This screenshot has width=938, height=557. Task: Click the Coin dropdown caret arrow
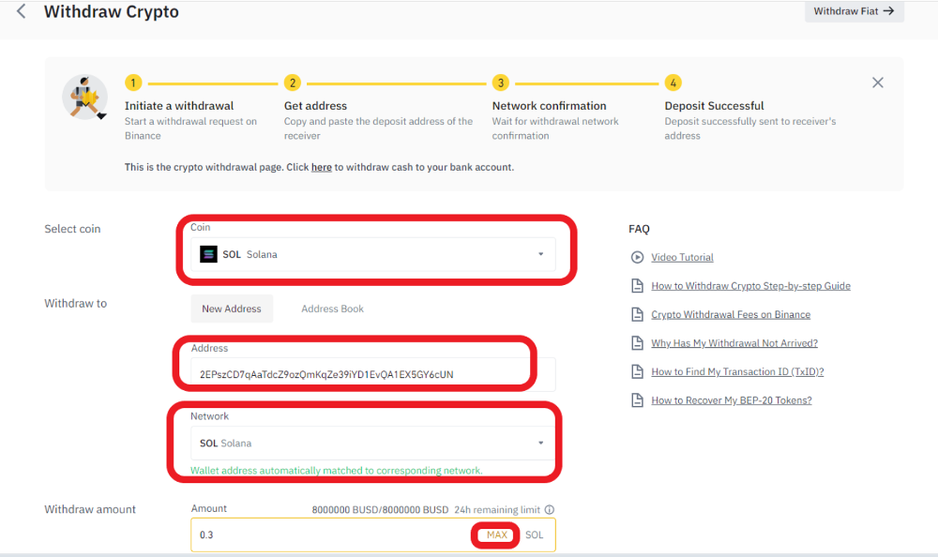point(541,254)
